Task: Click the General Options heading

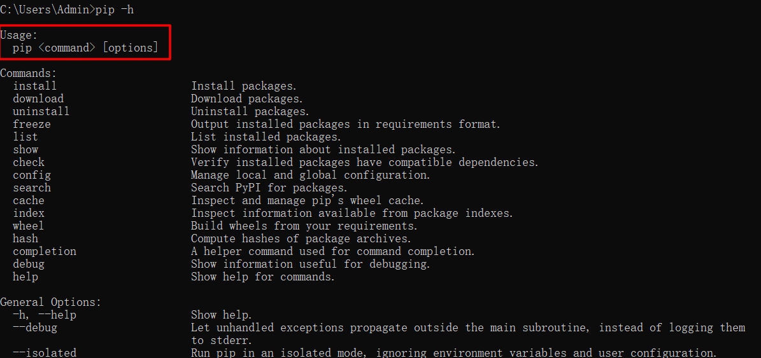Action: click(51, 302)
